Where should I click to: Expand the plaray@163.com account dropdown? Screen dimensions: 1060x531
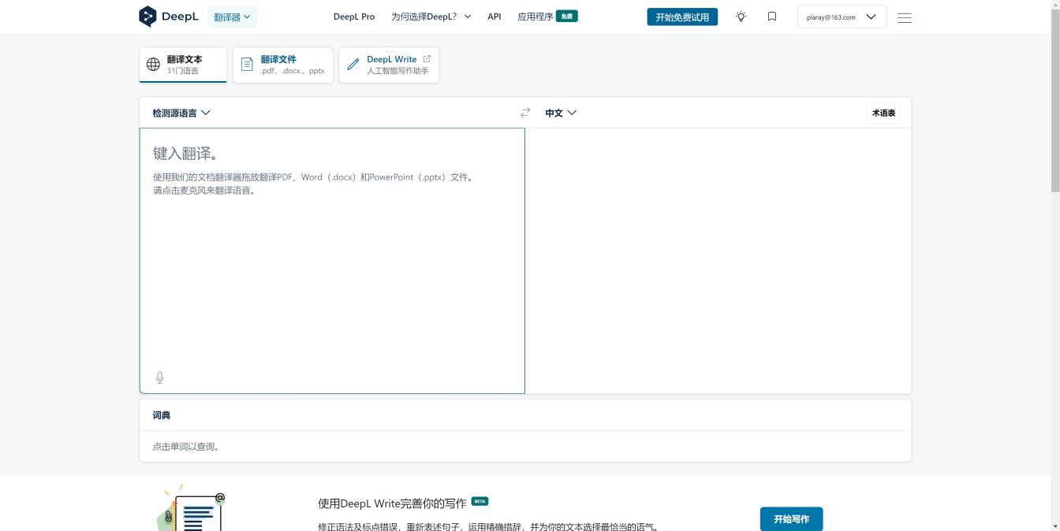point(842,17)
